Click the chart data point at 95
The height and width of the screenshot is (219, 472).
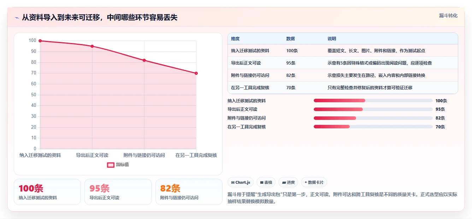click(92, 46)
